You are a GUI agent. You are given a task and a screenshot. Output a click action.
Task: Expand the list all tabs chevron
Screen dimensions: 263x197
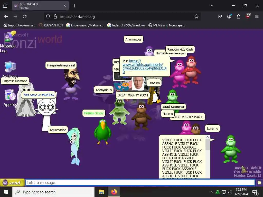tap(212, 6)
